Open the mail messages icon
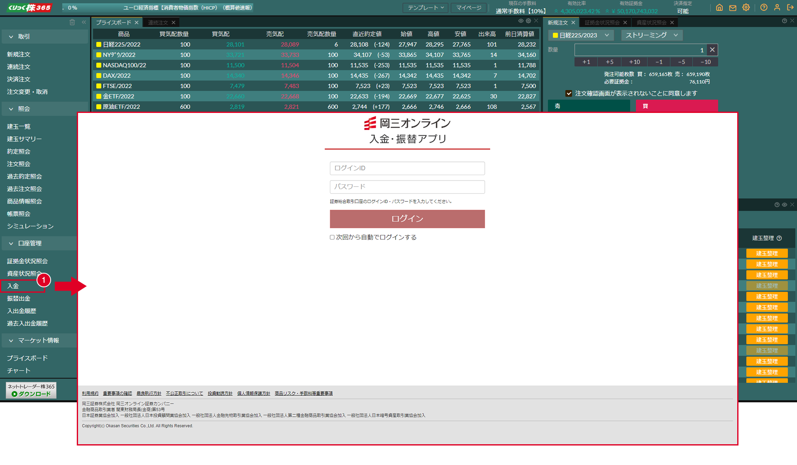The height and width of the screenshot is (465, 797). coord(733,7)
